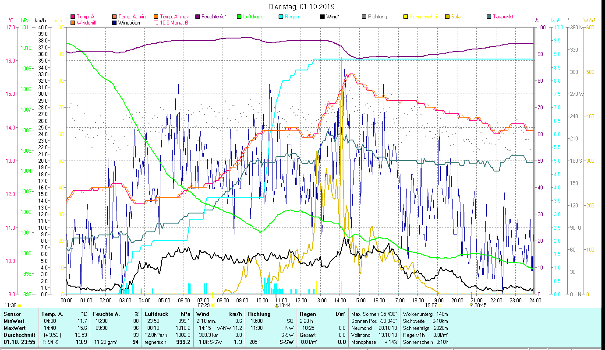The image size is (605, 350).
Task: Click the 12:00 label on time axis
Action: click(x=301, y=300)
